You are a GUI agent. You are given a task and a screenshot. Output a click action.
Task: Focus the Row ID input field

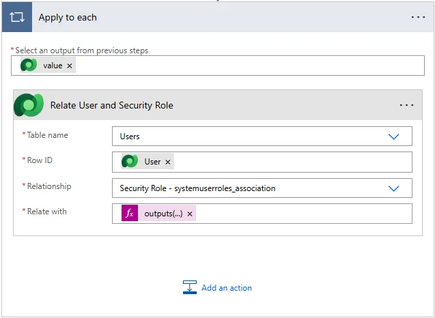tap(262, 162)
